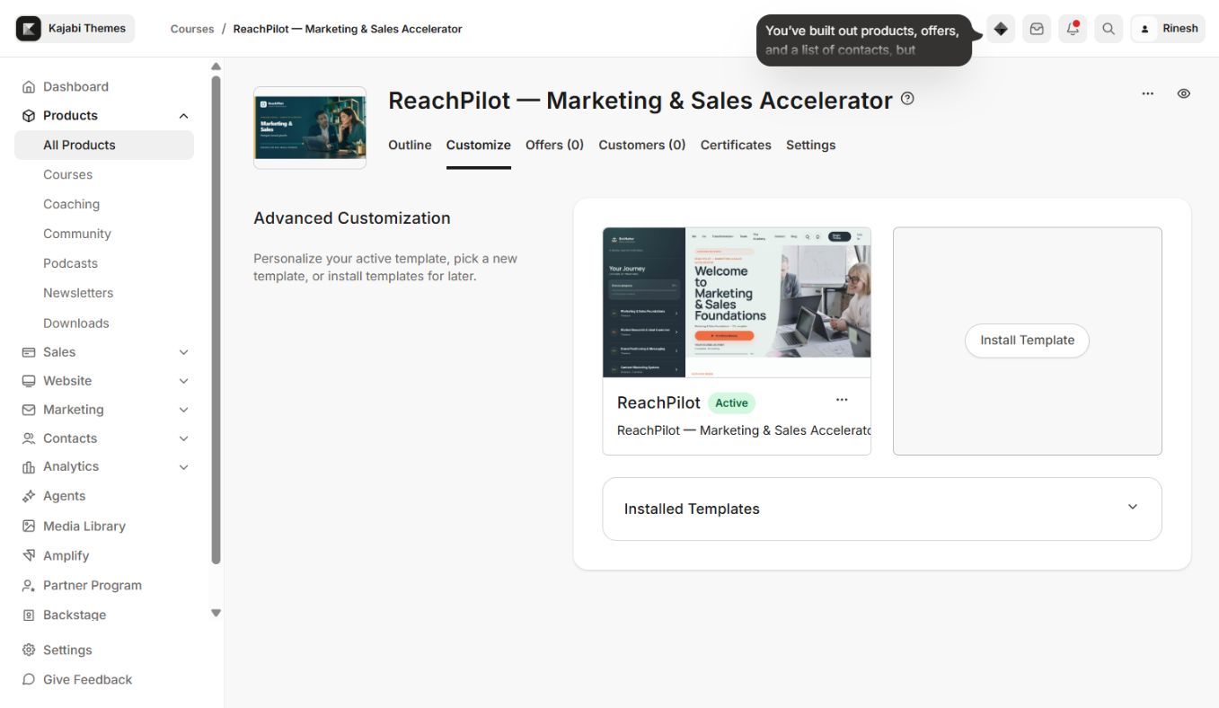Click the Contacts people icon
This screenshot has width=1219, height=708.
28,438
